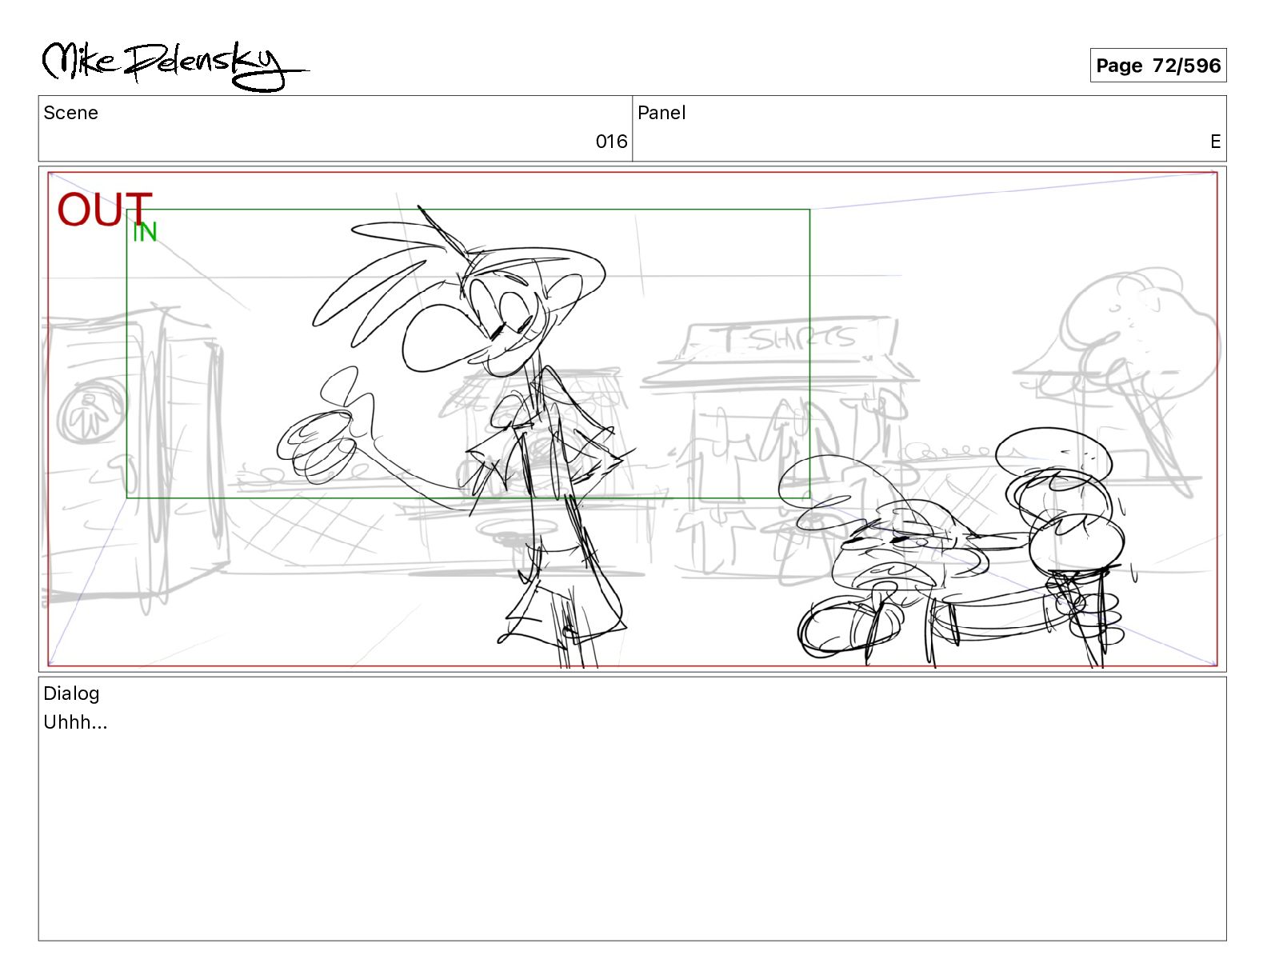The height and width of the screenshot is (979, 1267).
Task: Click the storyboard panel drawing
Action: click(x=633, y=419)
